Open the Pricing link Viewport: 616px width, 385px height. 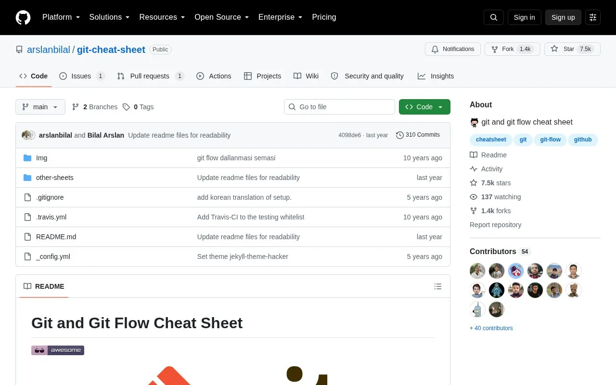[x=324, y=17]
